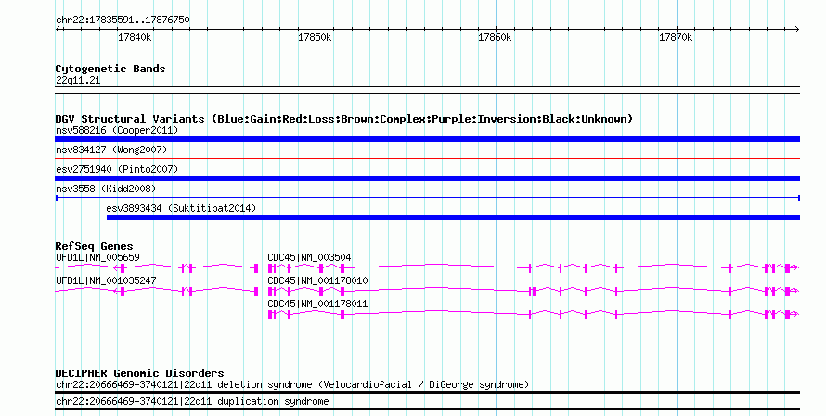826x416 pixels.
Task: Click the red loss line under nsv834127
Action: (x=427, y=158)
